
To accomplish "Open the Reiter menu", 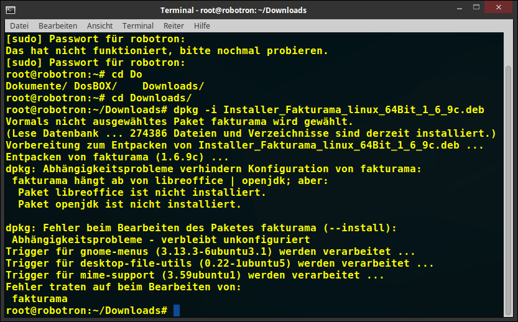I will pyautogui.click(x=173, y=25).
